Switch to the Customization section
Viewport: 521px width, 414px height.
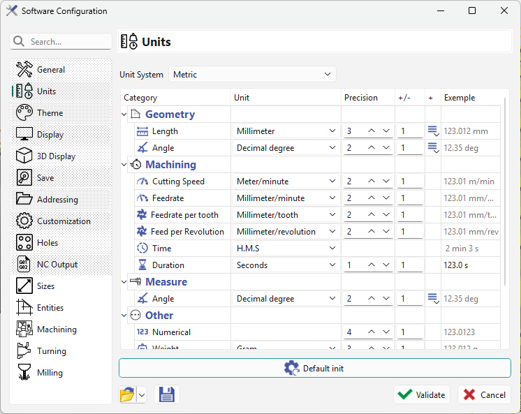tap(63, 221)
